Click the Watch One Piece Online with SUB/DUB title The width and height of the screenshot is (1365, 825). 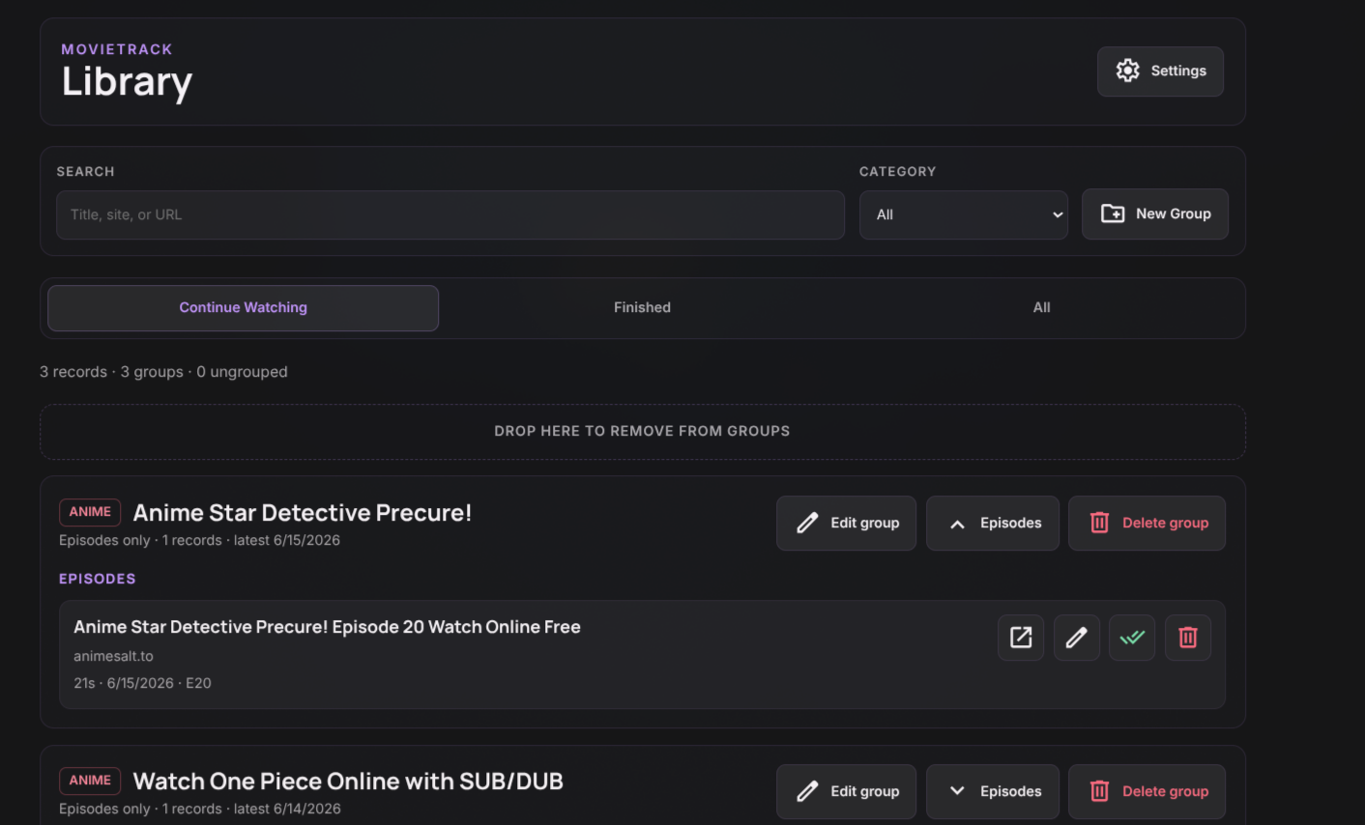point(348,782)
